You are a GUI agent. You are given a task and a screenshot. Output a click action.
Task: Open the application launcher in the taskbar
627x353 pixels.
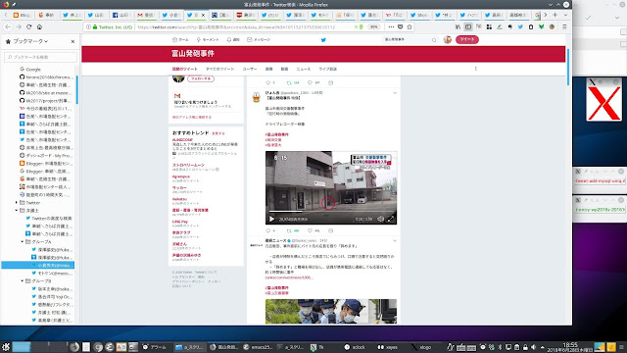click(x=6, y=346)
